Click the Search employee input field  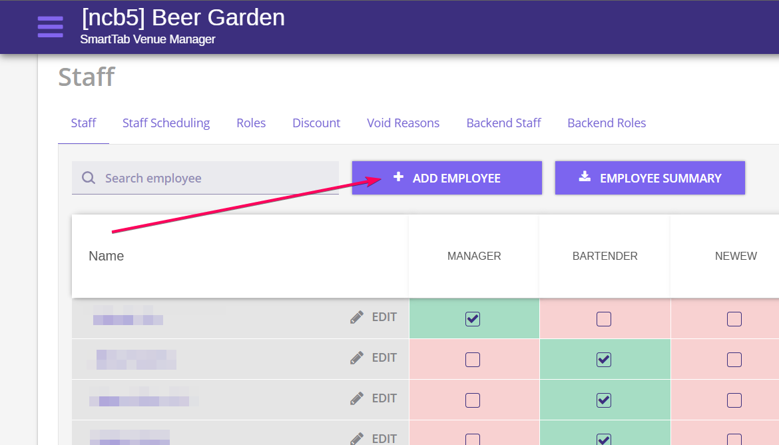tap(213, 178)
